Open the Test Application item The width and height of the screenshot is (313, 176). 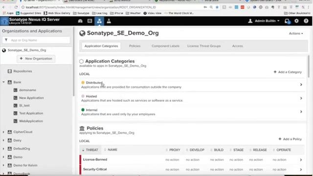(x=31, y=113)
